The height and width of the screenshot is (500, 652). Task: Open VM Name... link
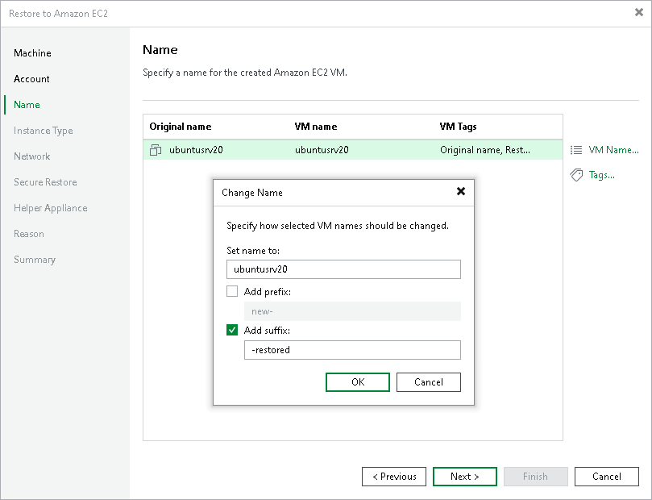click(613, 150)
